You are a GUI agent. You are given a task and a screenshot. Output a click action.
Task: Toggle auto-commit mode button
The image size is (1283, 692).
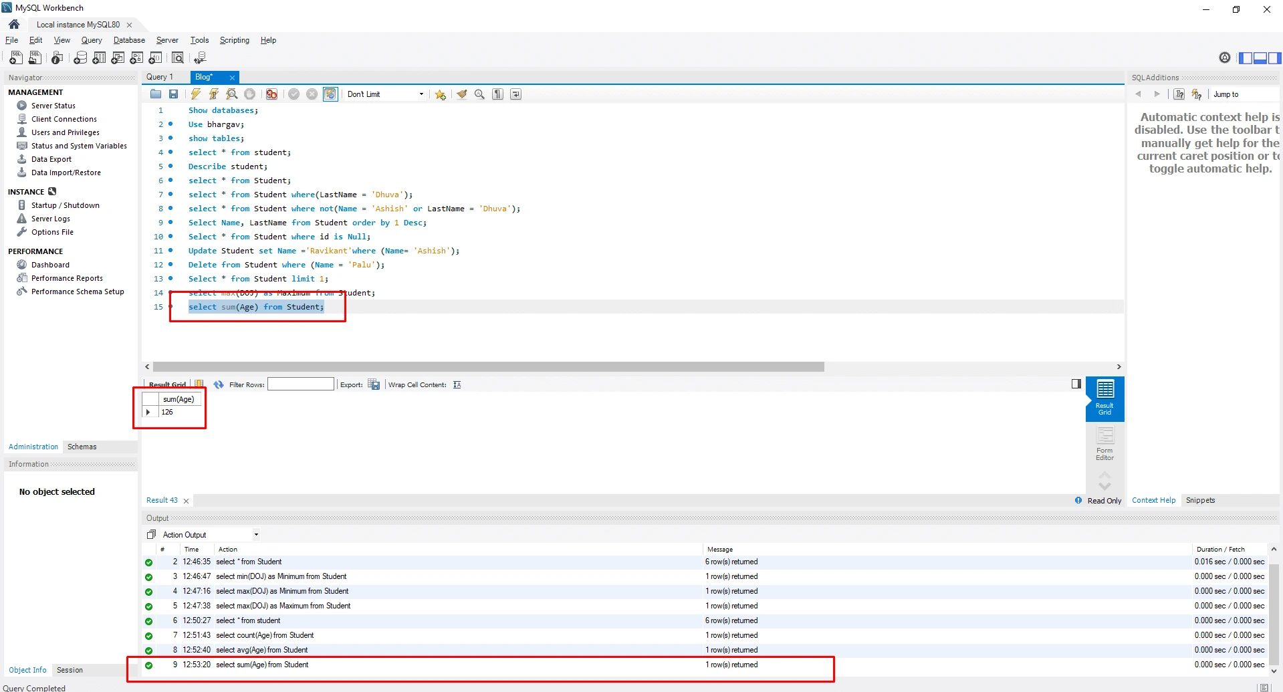coord(330,94)
